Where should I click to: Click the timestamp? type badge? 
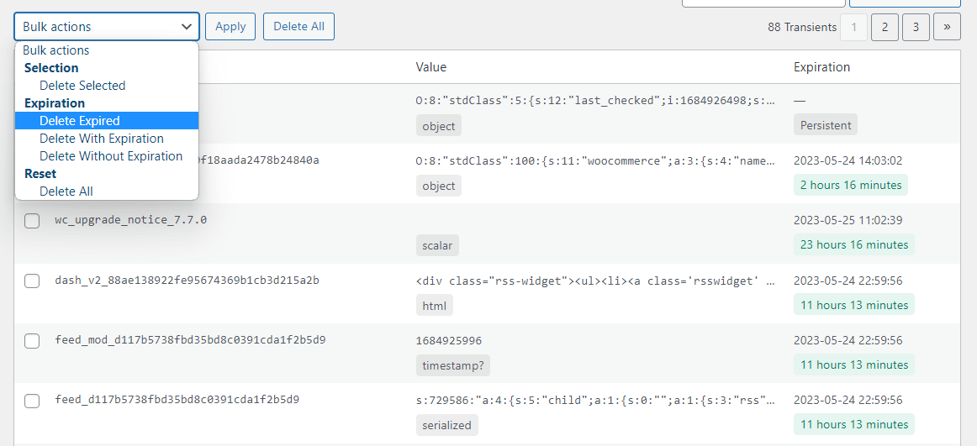pos(453,365)
